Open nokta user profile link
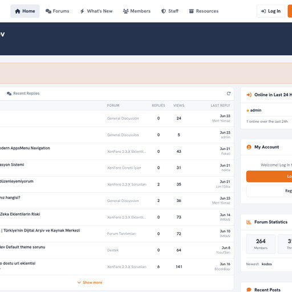 click(x=226, y=170)
